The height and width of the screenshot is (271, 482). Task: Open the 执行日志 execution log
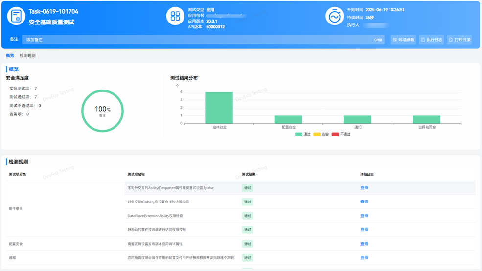[432, 40]
